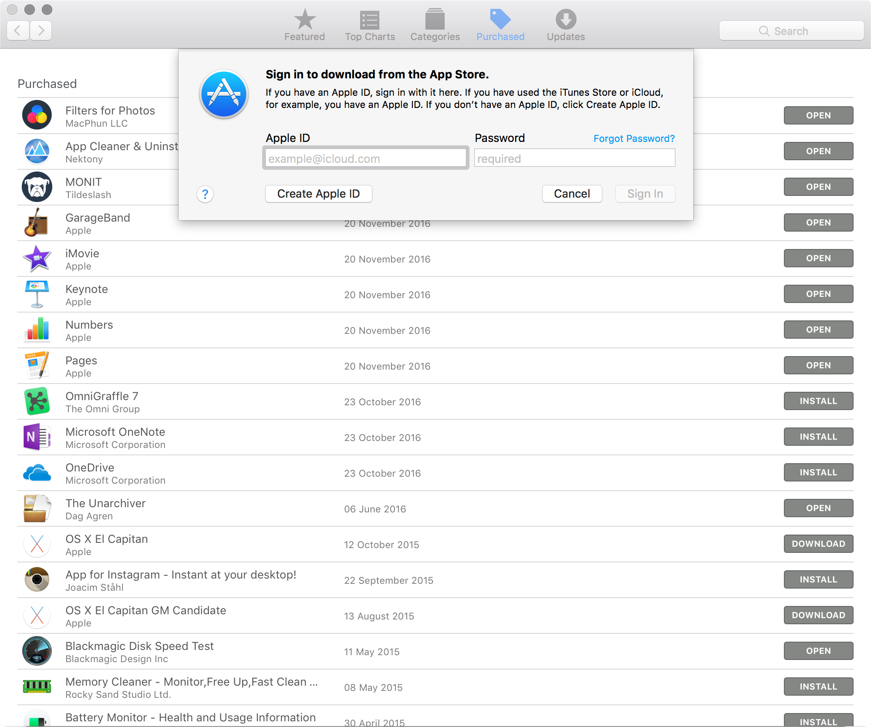Open the Top Charts list icon
This screenshot has width=871, height=727.
pyautogui.click(x=370, y=20)
